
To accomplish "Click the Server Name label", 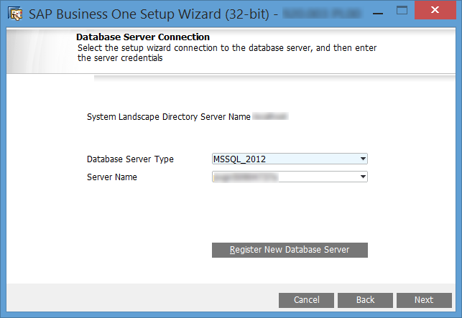I will 112,177.
